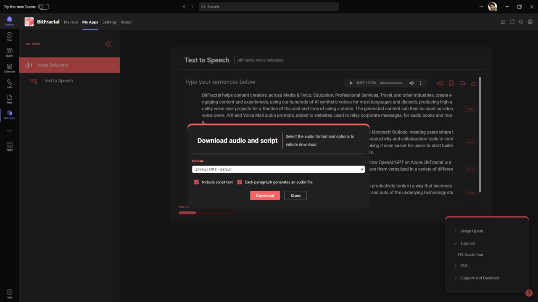
Task: Click the red cloud icon in editor toolbar
Action: pos(440,83)
